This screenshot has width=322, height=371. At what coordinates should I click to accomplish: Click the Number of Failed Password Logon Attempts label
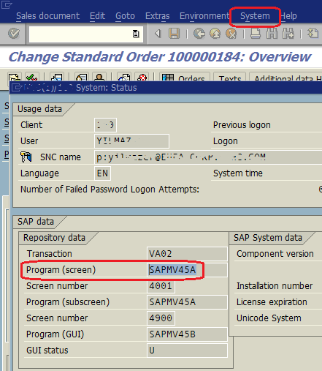[x=110, y=190]
